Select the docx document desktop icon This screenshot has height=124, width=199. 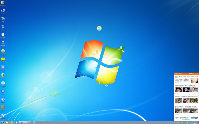[x=3, y=36]
